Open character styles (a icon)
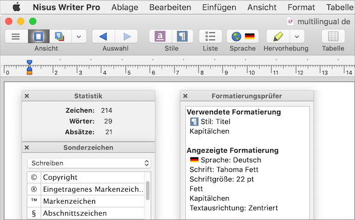This screenshot has height=220, width=355. coord(160,37)
